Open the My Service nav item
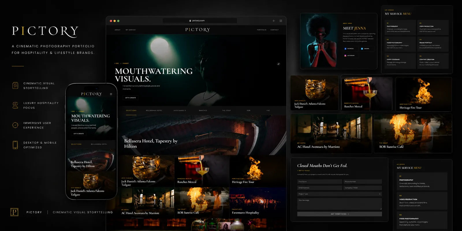Viewport: 462px width, 231px height. click(x=131, y=30)
